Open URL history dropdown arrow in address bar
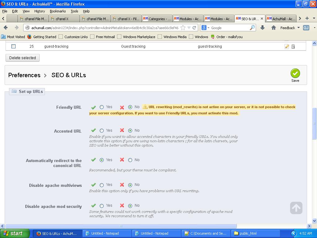 point(189,28)
